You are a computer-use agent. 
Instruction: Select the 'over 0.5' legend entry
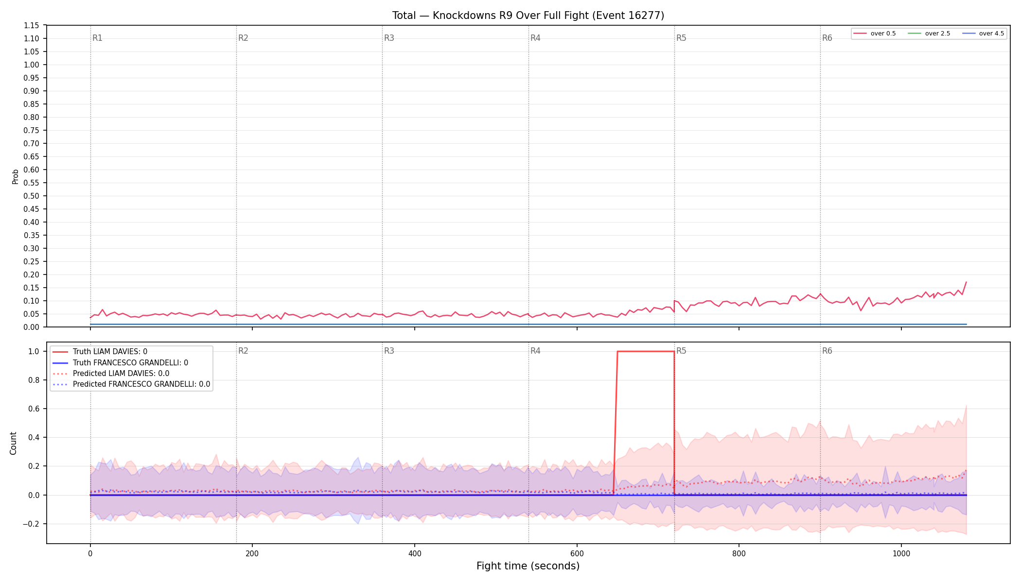[x=875, y=34]
